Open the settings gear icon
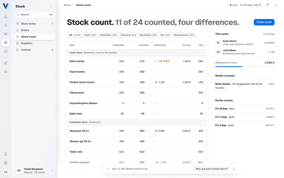This screenshot has height=178, width=284. 6,163
